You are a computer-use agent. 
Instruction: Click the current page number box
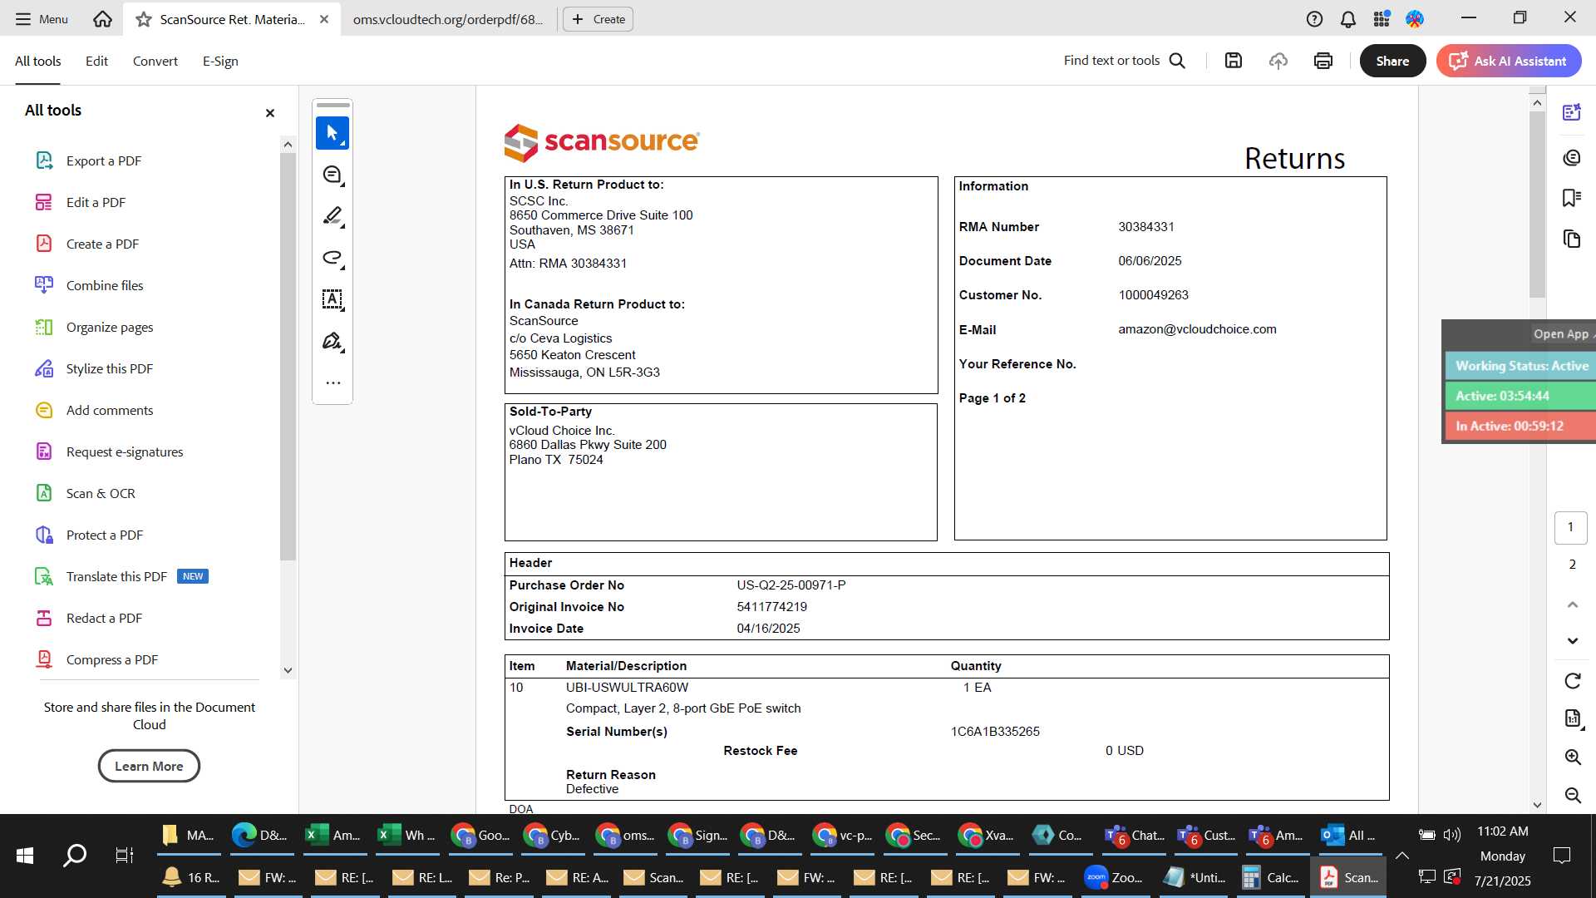[x=1570, y=527]
